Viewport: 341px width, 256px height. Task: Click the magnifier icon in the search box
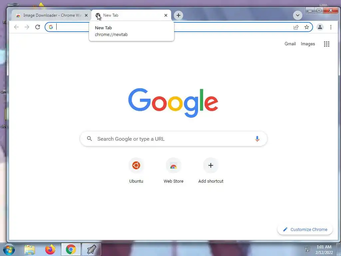pos(89,139)
